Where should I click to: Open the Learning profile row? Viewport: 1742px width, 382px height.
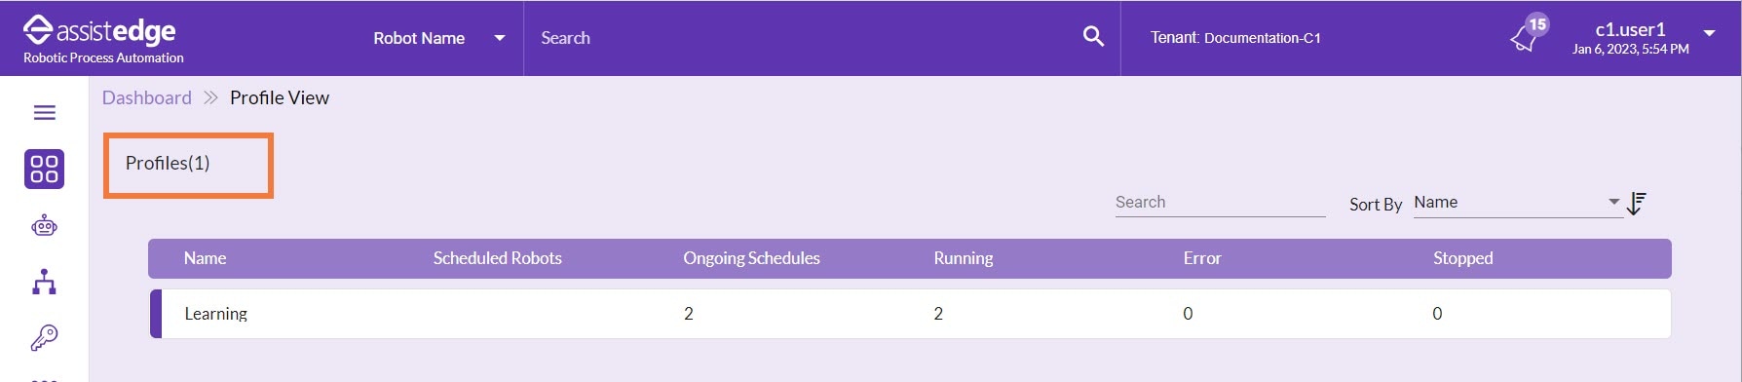[910, 314]
